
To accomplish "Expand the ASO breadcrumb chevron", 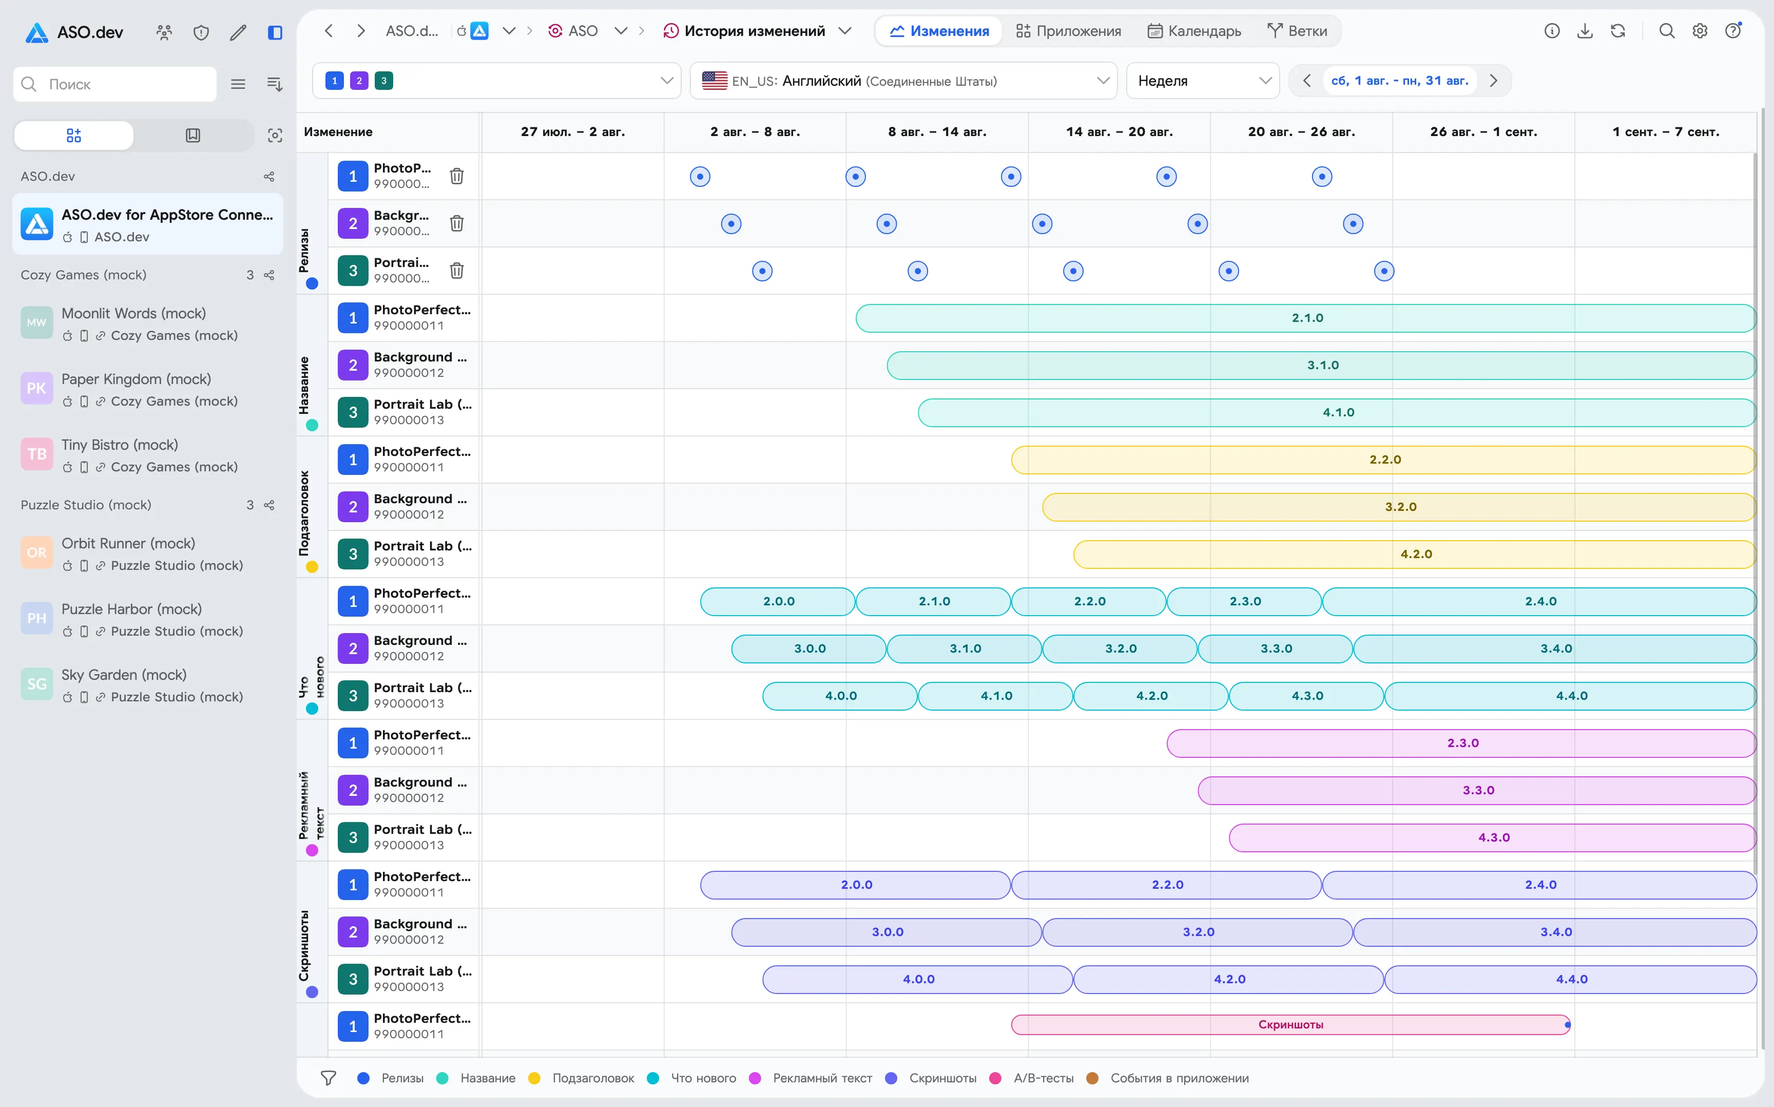I will pos(621,31).
